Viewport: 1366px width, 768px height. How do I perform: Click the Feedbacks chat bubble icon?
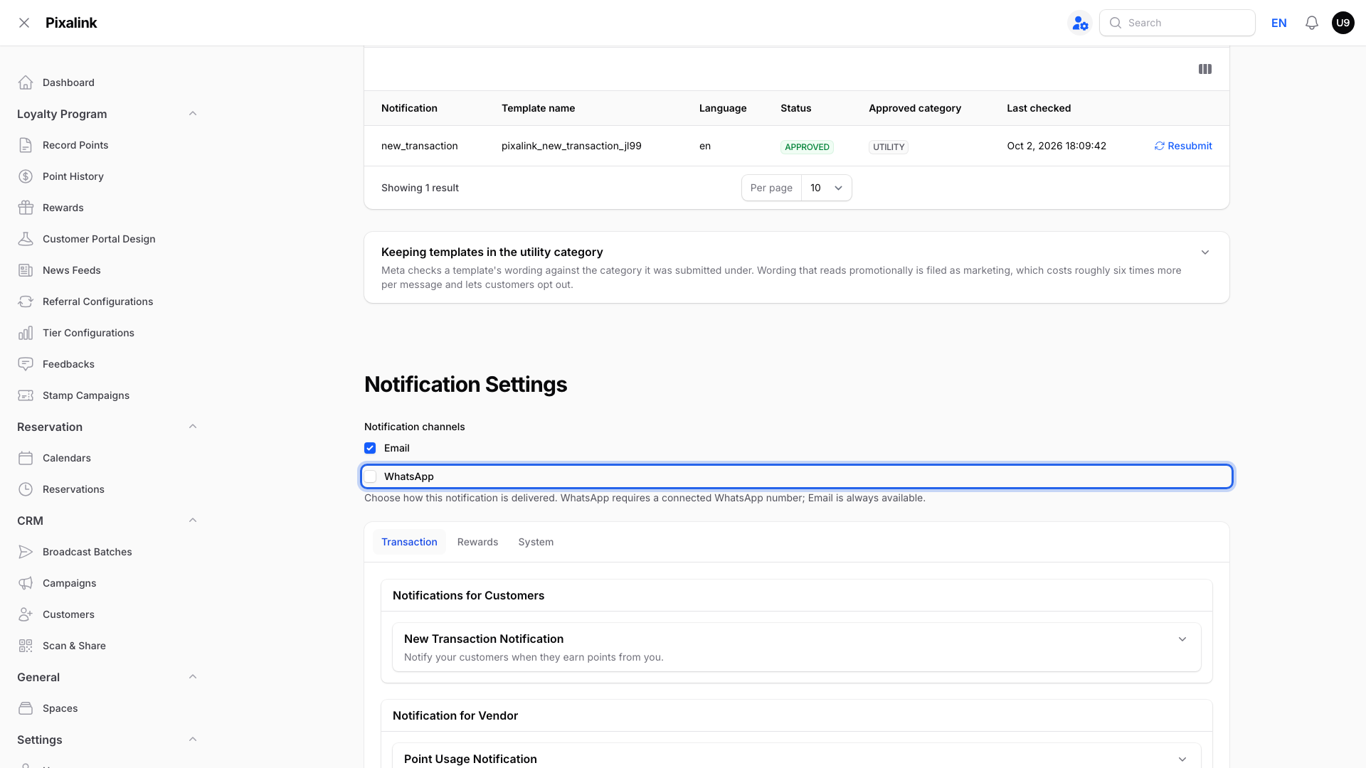pos(26,364)
